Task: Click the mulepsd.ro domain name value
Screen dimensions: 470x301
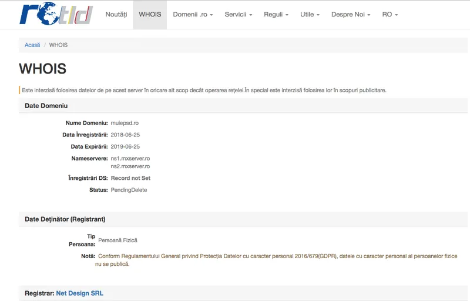Action: click(x=125, y=123)
